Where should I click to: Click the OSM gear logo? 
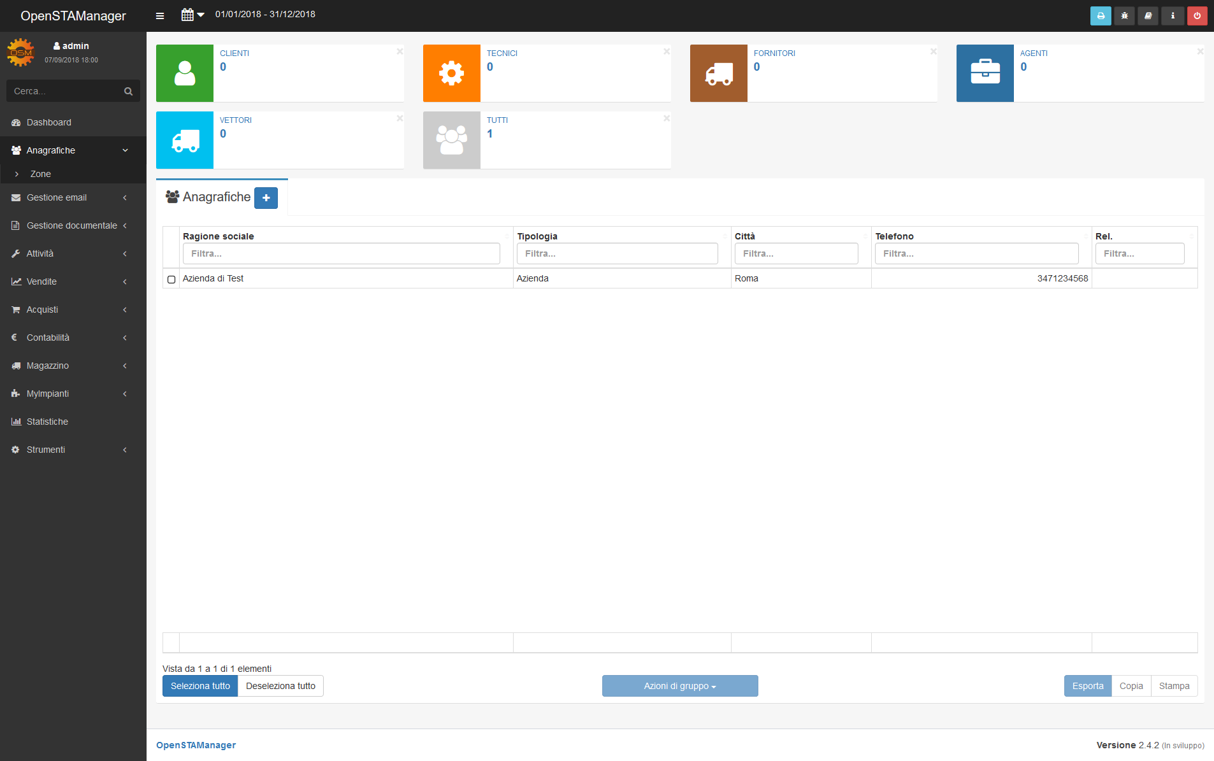[x=20, y=52]
